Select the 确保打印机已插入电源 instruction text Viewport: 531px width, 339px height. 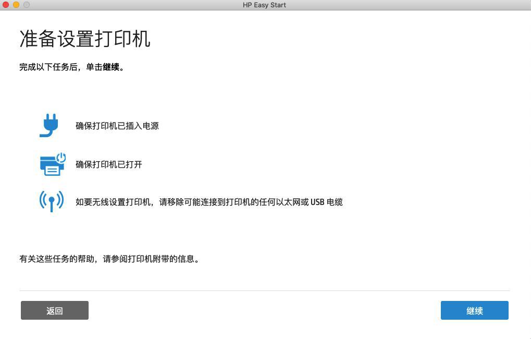(117, 126)
